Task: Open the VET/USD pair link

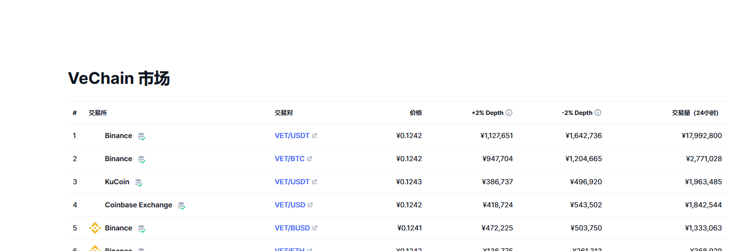Action: pos(290,205)
